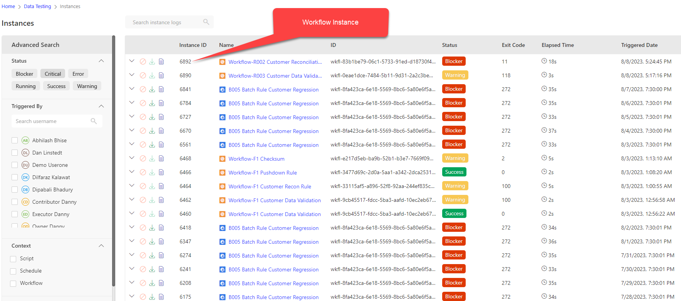681x301 pixels.
Task: Check the Abhilash Bhise user checkbox
Action: click(15, 140)
